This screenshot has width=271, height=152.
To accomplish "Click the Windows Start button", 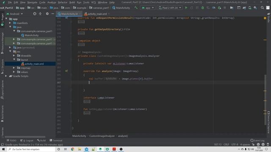I will (x=3, y=149).
